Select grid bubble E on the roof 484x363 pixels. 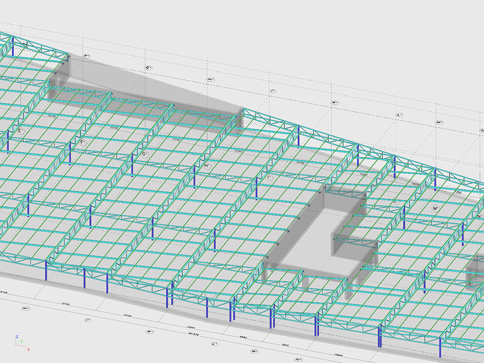[x=21, y=131]
